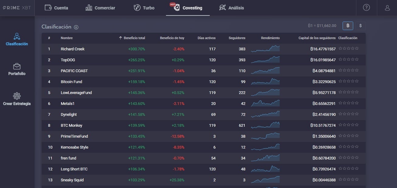Open the Cuenta tab
The height and width of the screenshot is (188, 397).
[56, 8]
